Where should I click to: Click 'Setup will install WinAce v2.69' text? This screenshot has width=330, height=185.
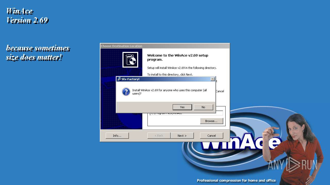pyautogui.click(x=182, y=68)
